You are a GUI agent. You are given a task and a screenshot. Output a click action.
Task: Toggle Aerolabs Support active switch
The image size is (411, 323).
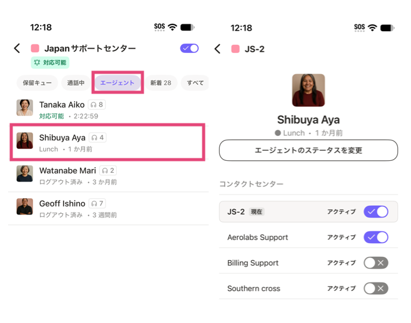(376, 237)
